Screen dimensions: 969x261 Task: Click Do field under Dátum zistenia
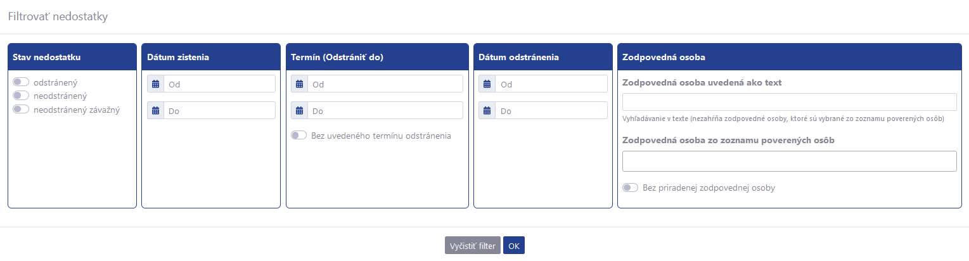pos(219,110)
